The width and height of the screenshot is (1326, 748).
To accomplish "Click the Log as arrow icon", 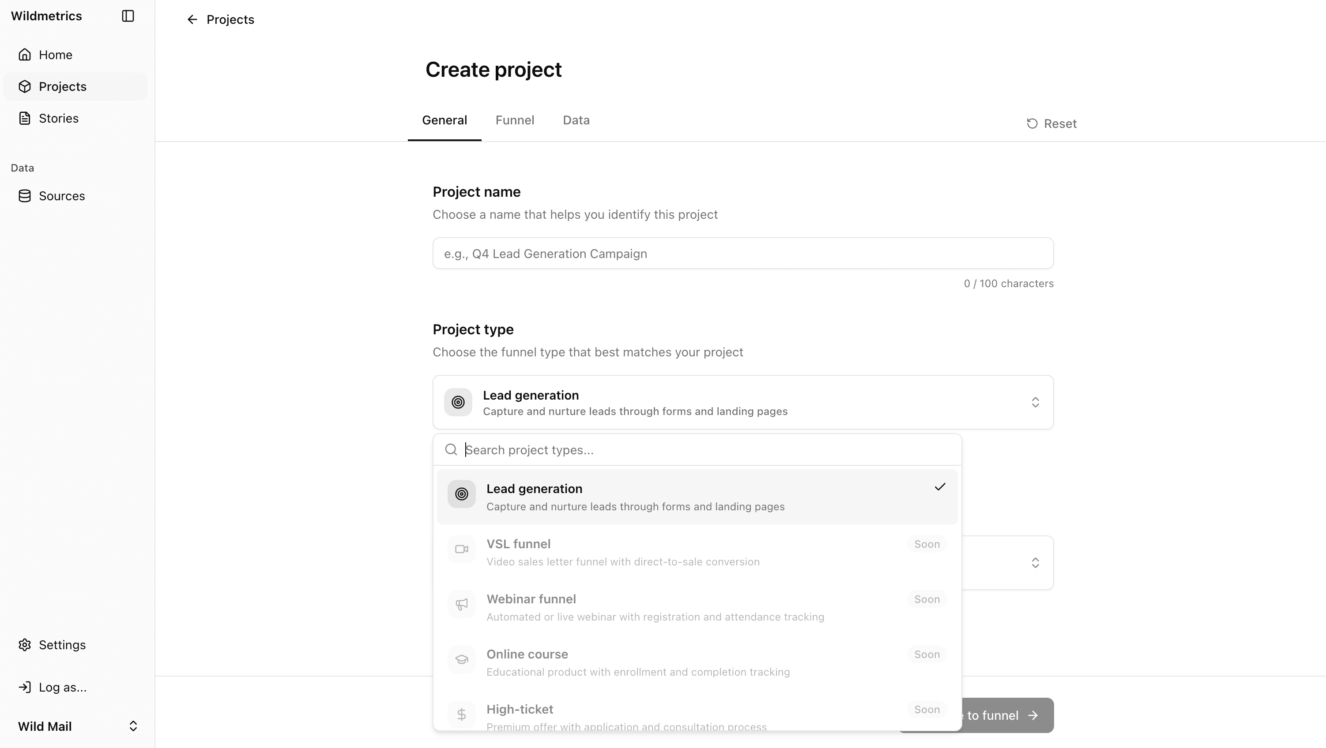I will [25, 687].
